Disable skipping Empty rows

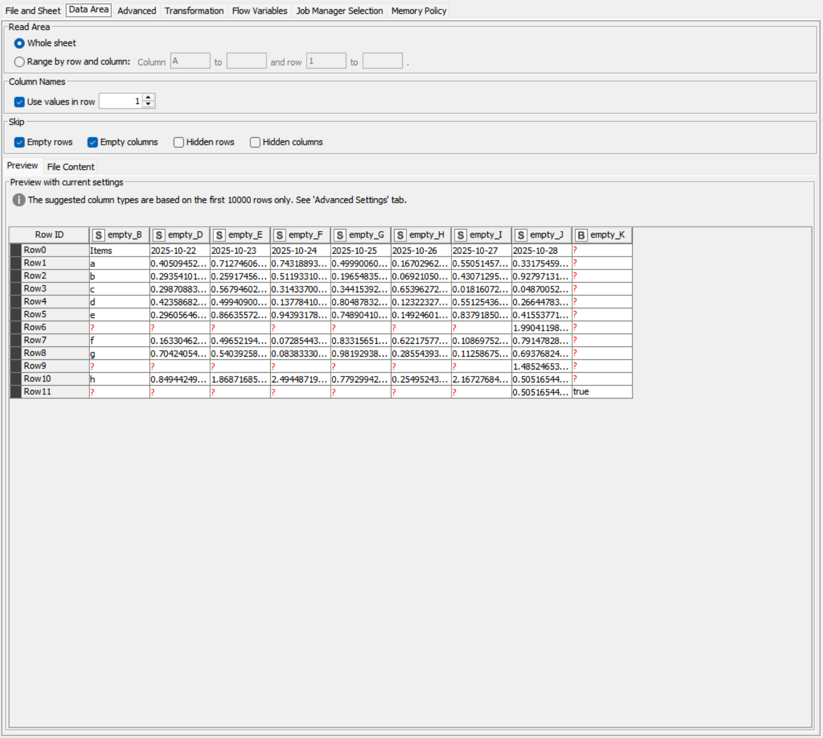(x=20, y=142)
